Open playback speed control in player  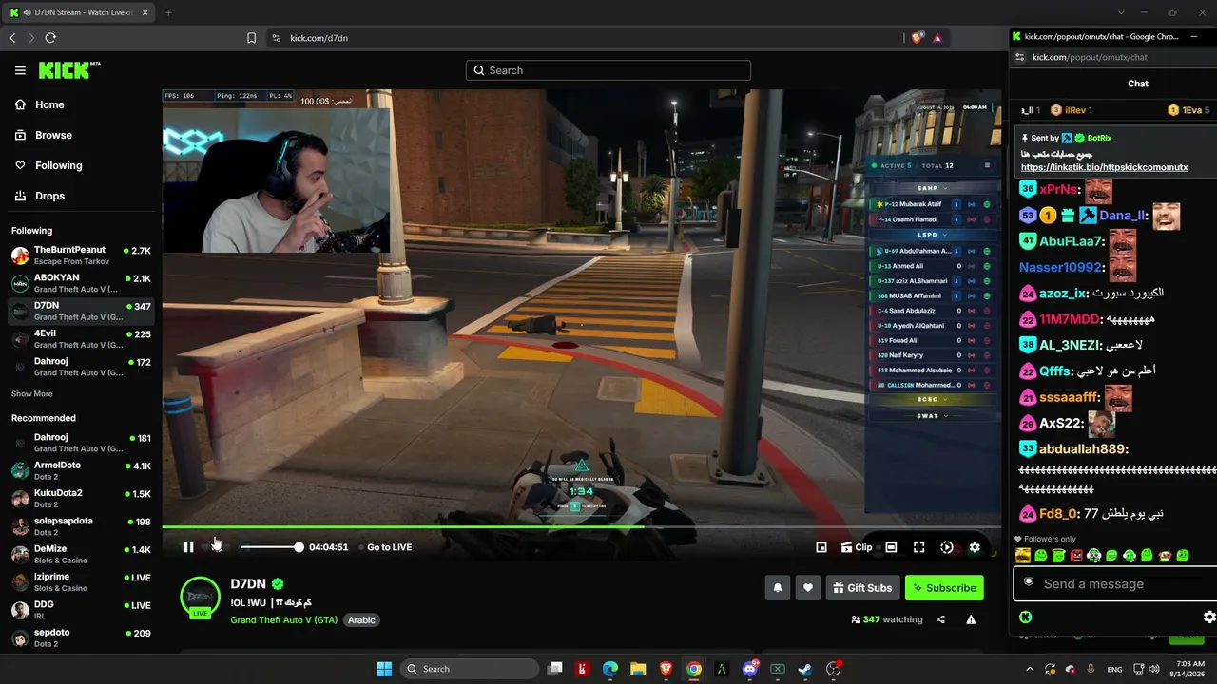tap(947, 547)
